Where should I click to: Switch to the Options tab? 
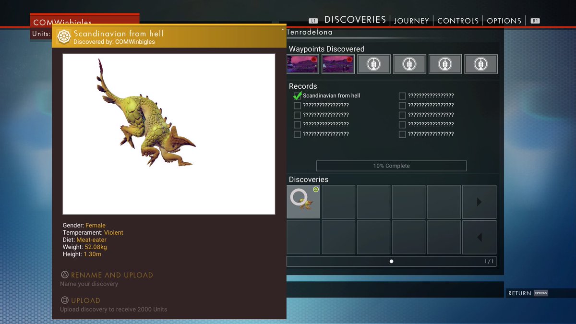504,21
